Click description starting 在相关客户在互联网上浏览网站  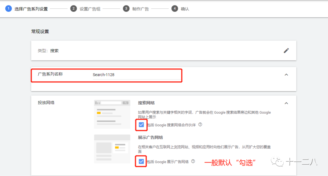click(x=204, y=149)
